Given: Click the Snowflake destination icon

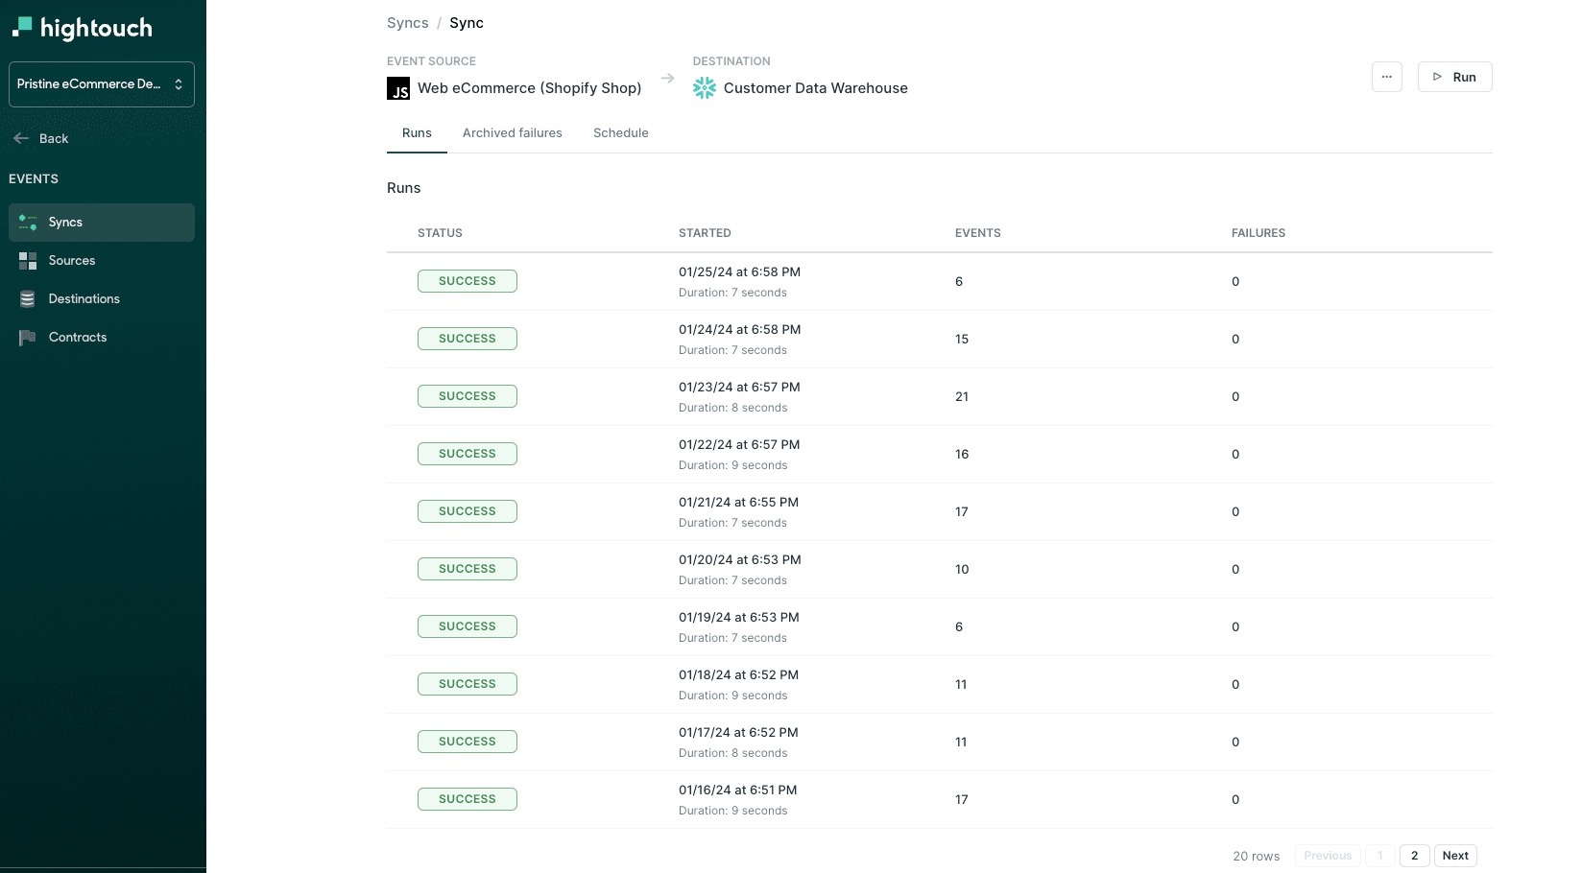Looking at the screenshot, I should pyautogui.click(x=704, y=87).
